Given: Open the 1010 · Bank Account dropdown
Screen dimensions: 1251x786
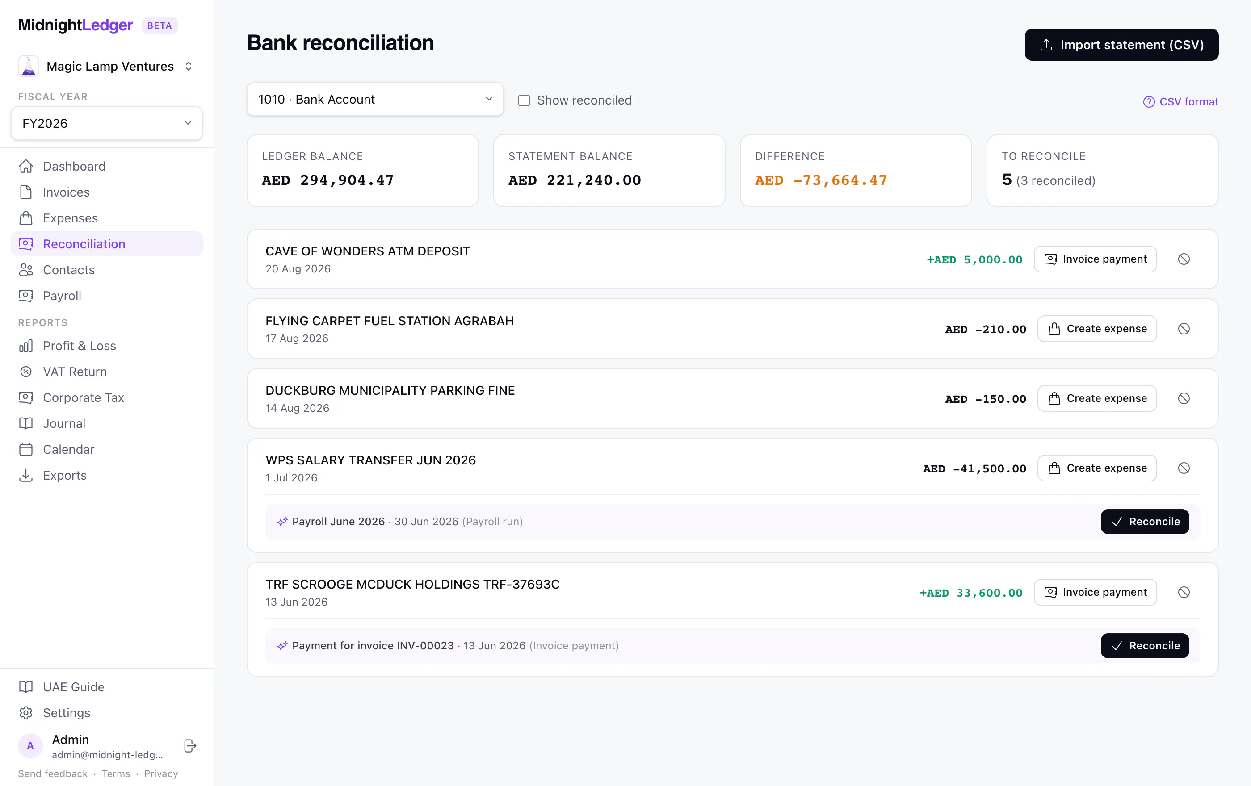Looking at the screenshot, I should click(375, 99).
